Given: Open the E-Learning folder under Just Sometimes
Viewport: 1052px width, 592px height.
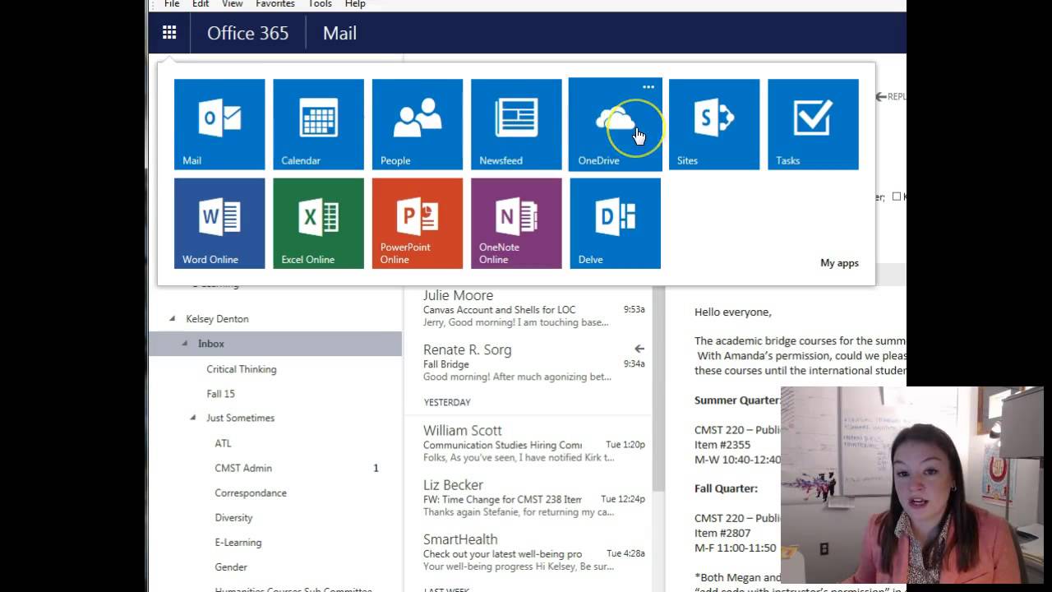Looking at the screenshot, I should click(x=238, y=542).
